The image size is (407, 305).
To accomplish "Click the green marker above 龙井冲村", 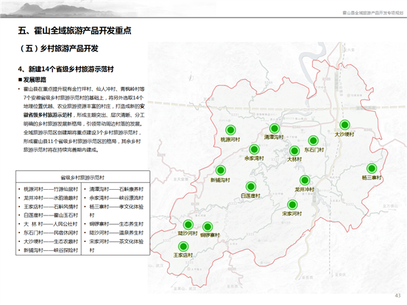I will (305, 180).
